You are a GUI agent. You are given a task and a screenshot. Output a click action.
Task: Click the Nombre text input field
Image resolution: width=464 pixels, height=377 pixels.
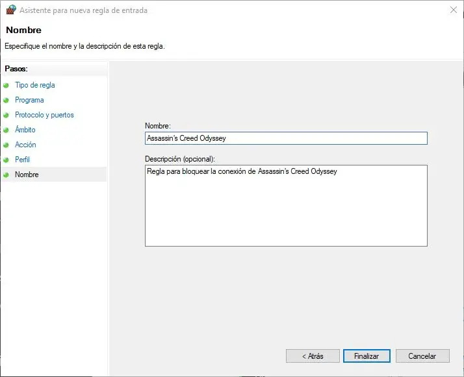click(x=286, y=138)
